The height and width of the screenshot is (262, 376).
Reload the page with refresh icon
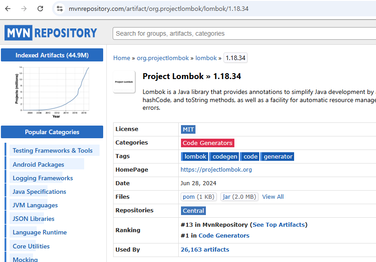point(40,9)
